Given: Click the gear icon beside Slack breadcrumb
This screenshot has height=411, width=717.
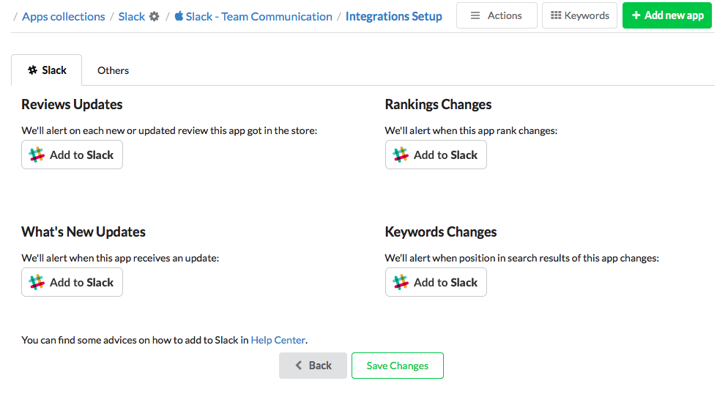Looking at the screenshot, I should tap(154, 16).
